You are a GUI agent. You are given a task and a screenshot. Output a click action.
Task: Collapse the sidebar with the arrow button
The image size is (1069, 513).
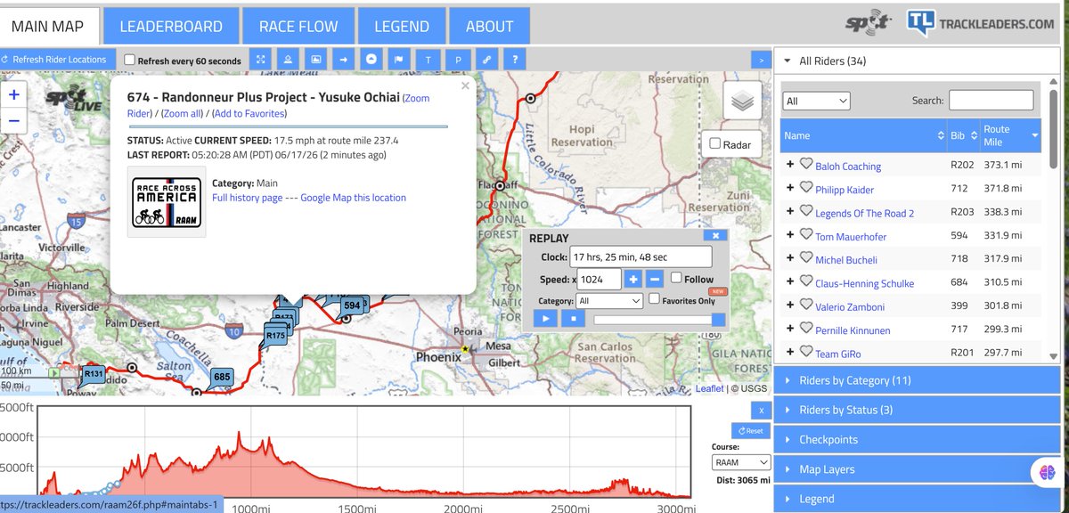coord(761,60)
